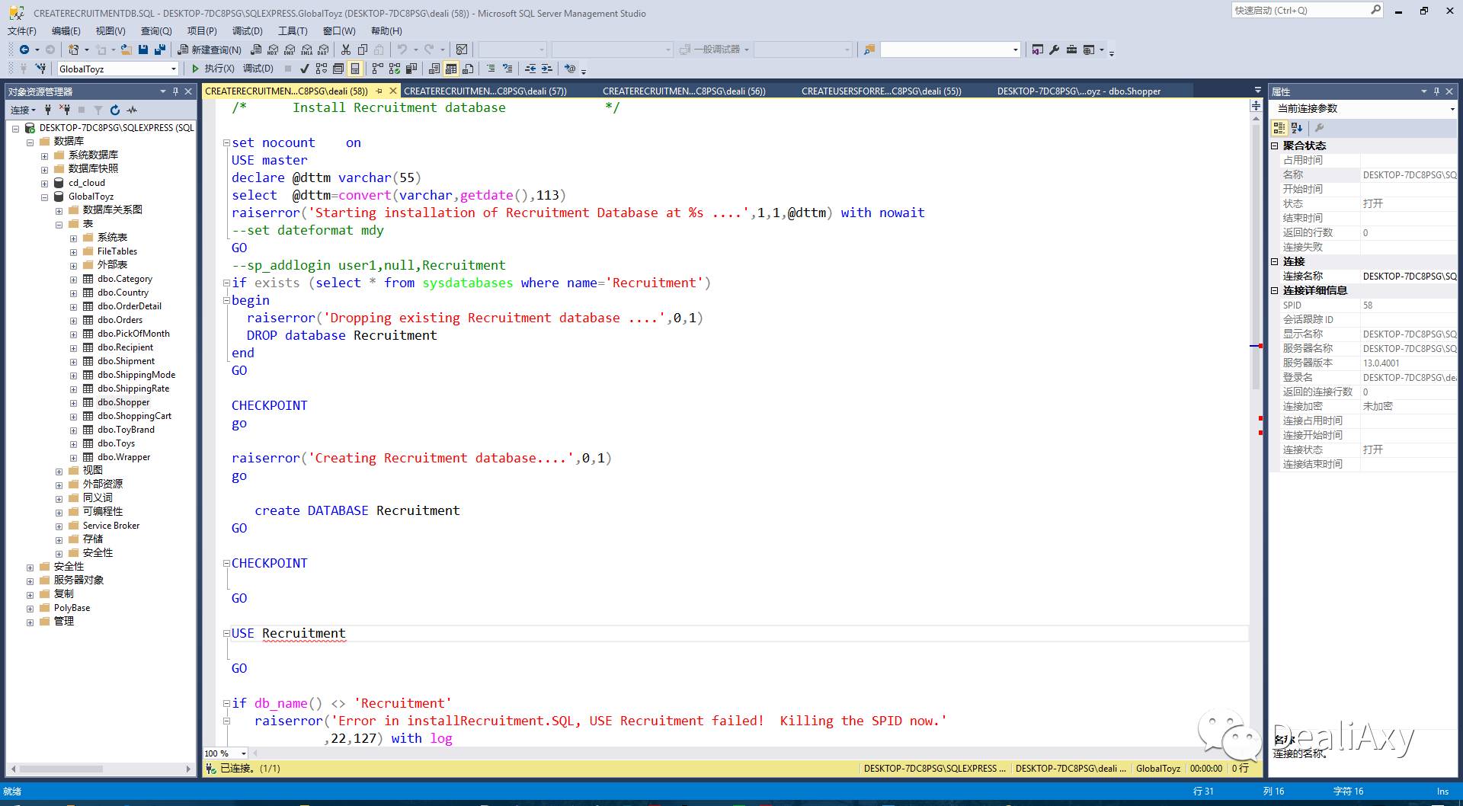Click the Increase Indent icon
The height and width of the screenshot is (806, 1463).
point(547,69)
